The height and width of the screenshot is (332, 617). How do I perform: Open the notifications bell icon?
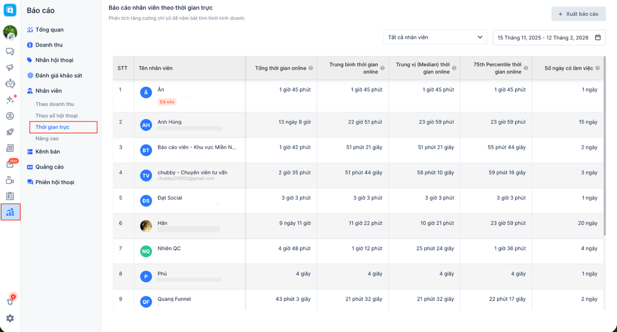point(10,302)
